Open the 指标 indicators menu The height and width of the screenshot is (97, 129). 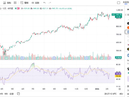(7, 3)
